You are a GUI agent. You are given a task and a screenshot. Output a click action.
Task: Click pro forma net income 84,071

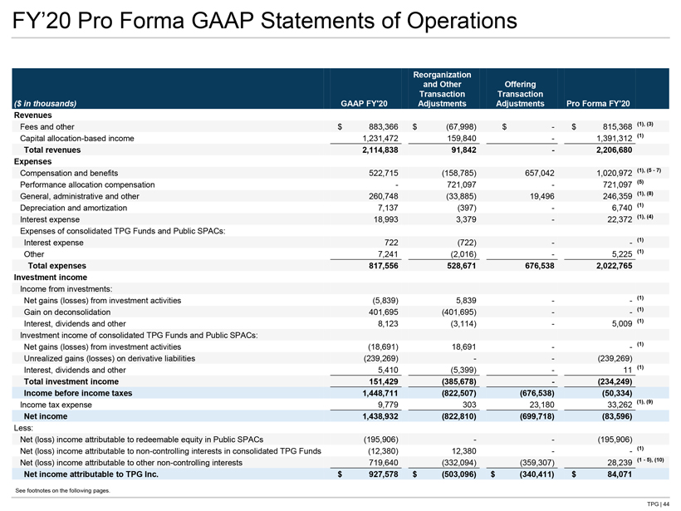pos(620,474)
